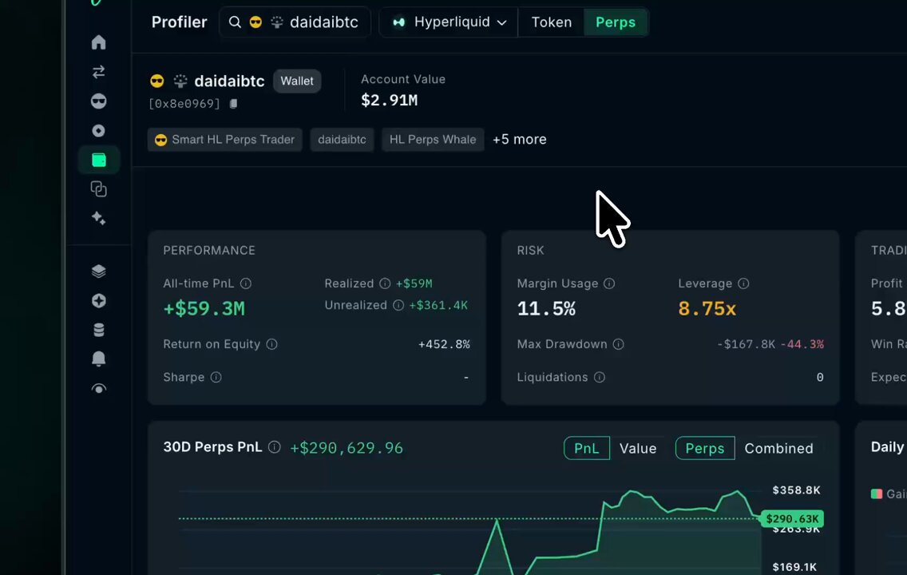Switch chart to PnL view

click(x=587, y=448)
